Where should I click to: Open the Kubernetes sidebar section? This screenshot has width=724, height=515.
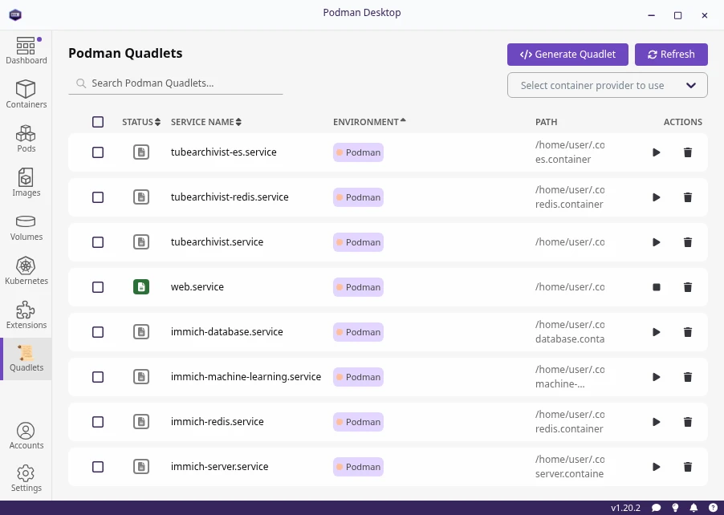26,271
